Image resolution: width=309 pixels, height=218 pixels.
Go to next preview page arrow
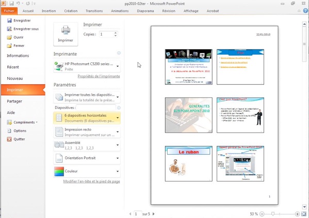[154, 214]
